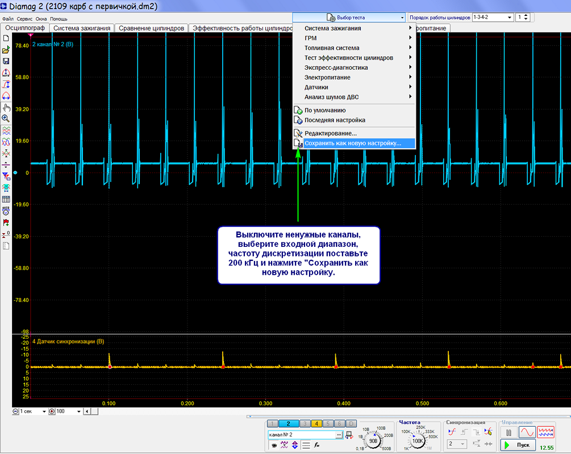Viewport: 571px width, 454px height.
Task: Click the channel name ellipsis button
Action: pyautogui.click(x=339, y=435)
